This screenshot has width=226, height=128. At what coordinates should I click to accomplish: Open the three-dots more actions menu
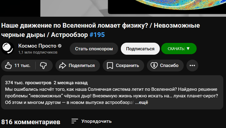192,66
